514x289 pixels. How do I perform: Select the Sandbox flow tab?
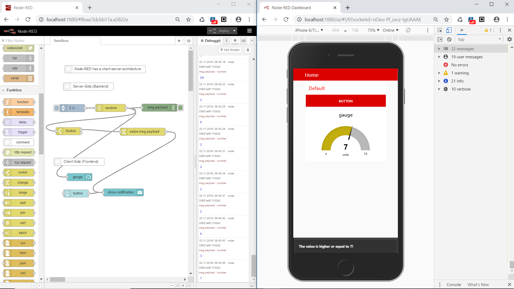point(61,41)
